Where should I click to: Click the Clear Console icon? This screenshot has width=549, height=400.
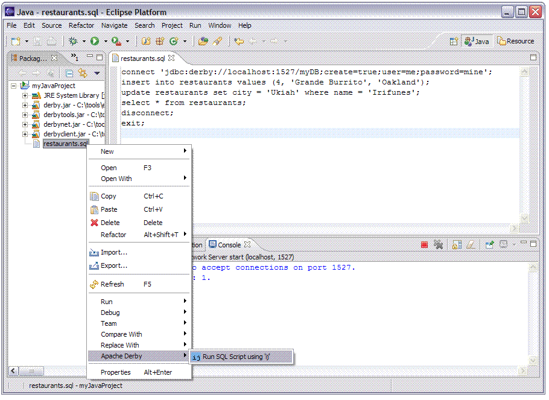471,244
